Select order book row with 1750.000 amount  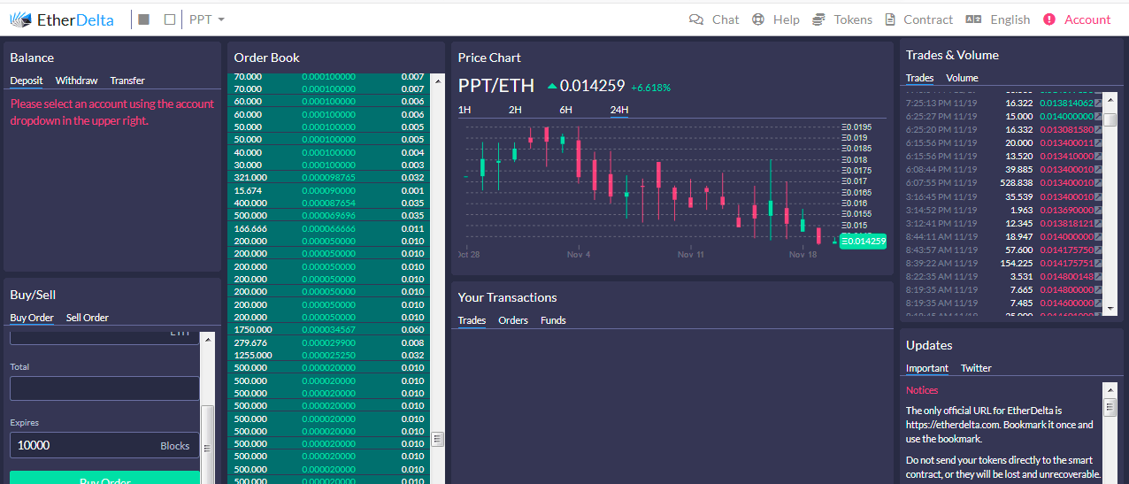(x=328, y=329)
